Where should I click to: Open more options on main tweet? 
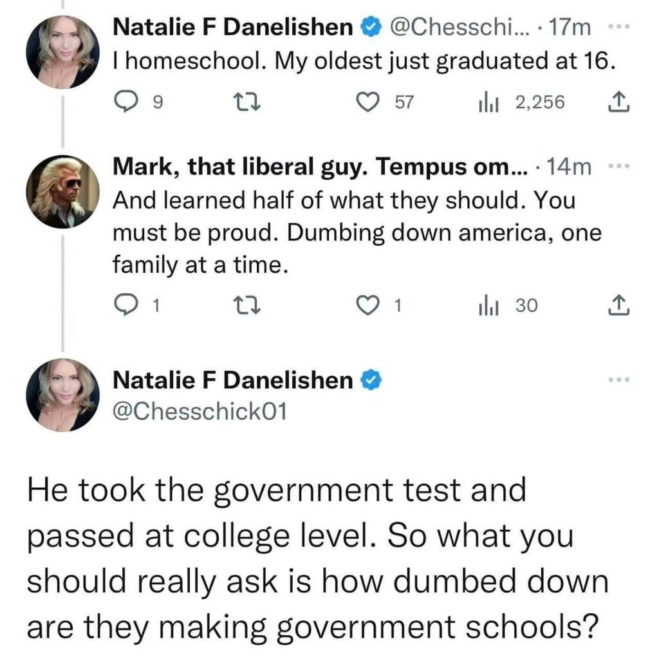(618, 382)
